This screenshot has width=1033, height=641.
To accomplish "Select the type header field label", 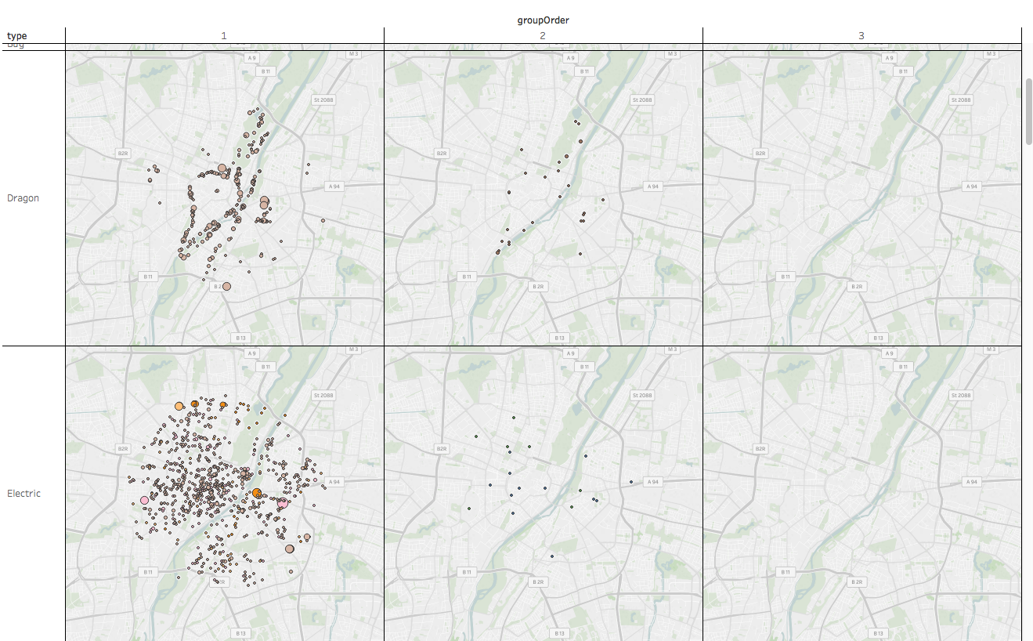I will point(16,36).
